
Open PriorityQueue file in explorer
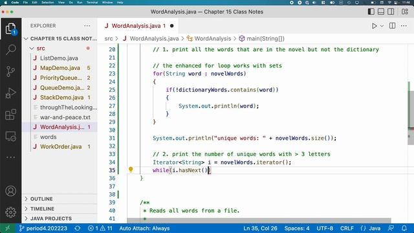60,78
